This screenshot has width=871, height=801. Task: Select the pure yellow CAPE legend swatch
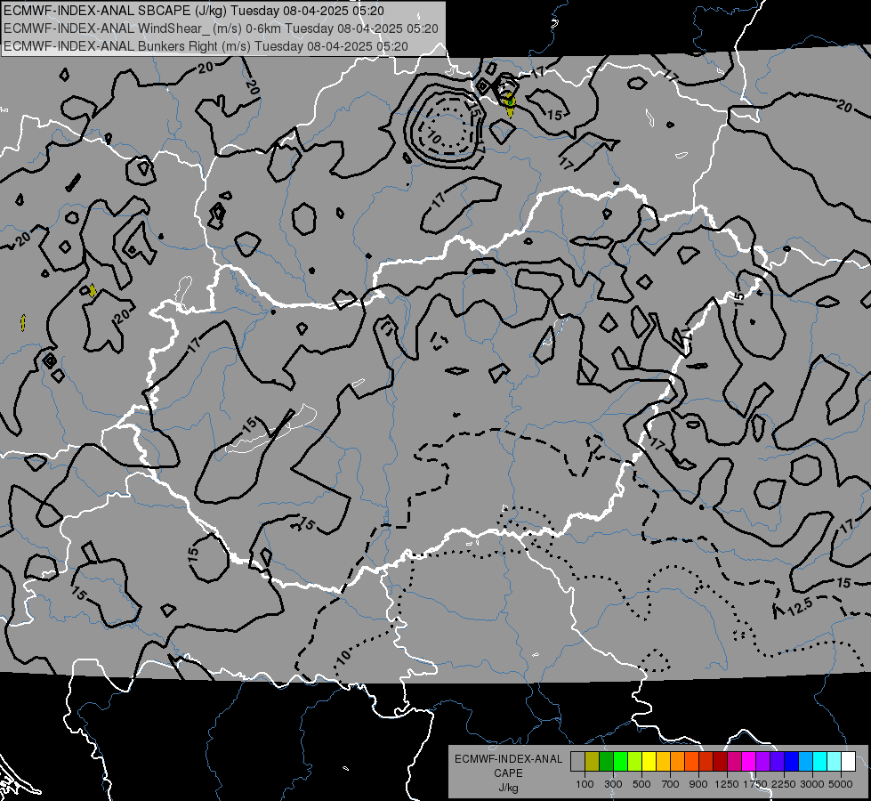[649, 761]
